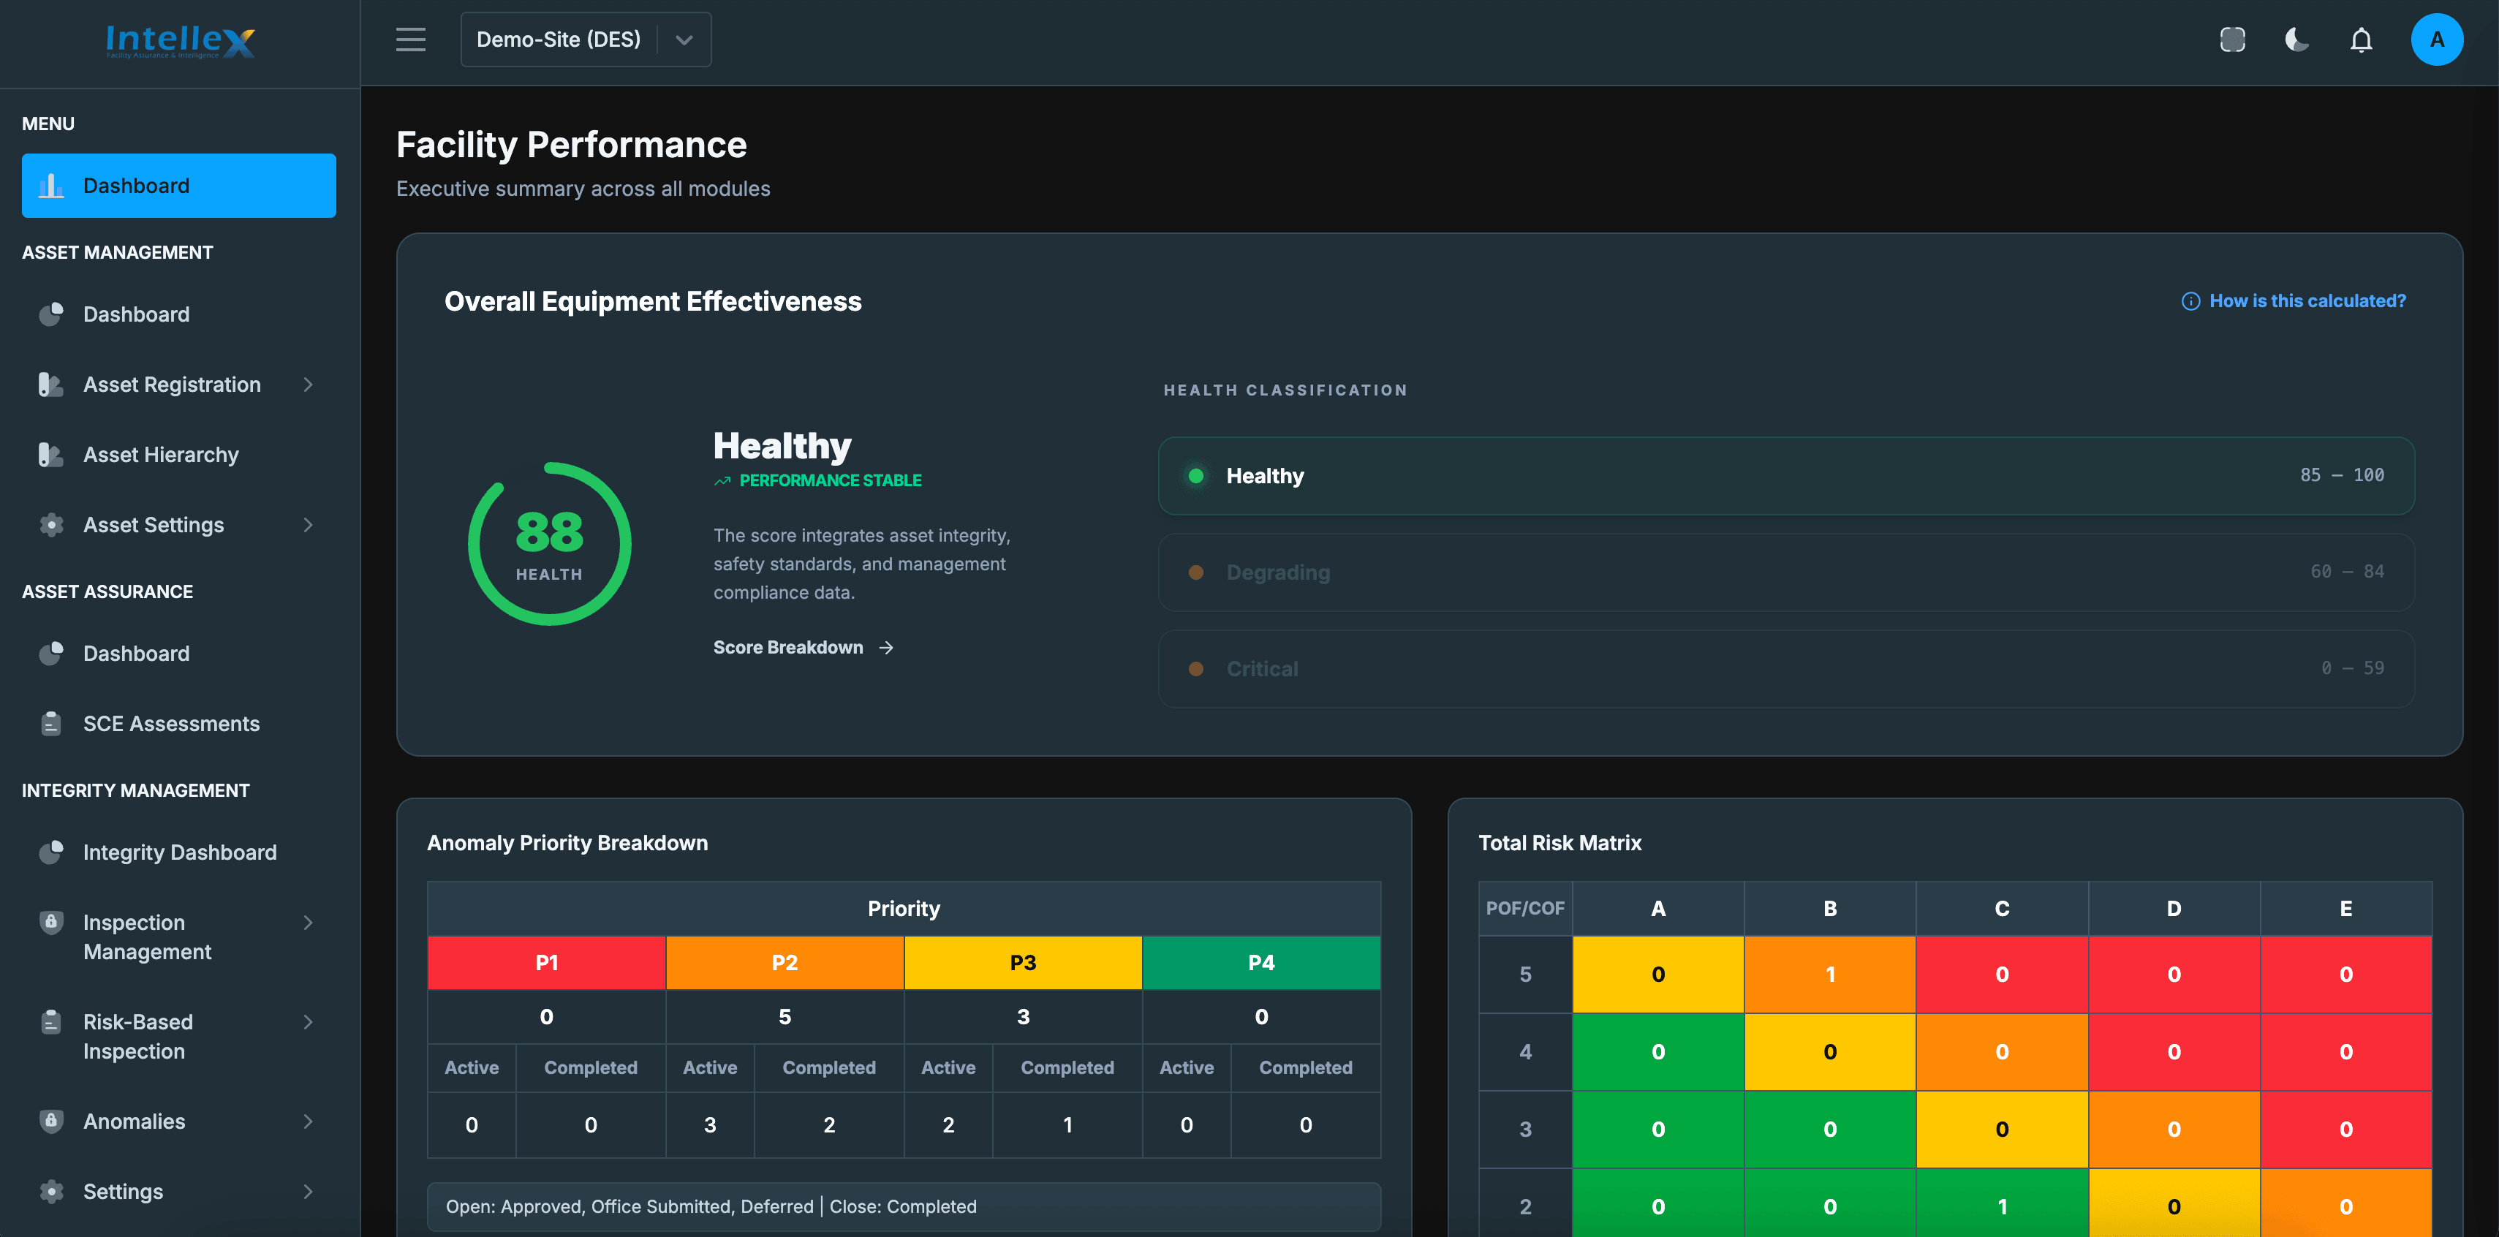Open the Score Breakdown link
The height and width of the screenshot is (1237, 2499).
(x=787, y=647)
